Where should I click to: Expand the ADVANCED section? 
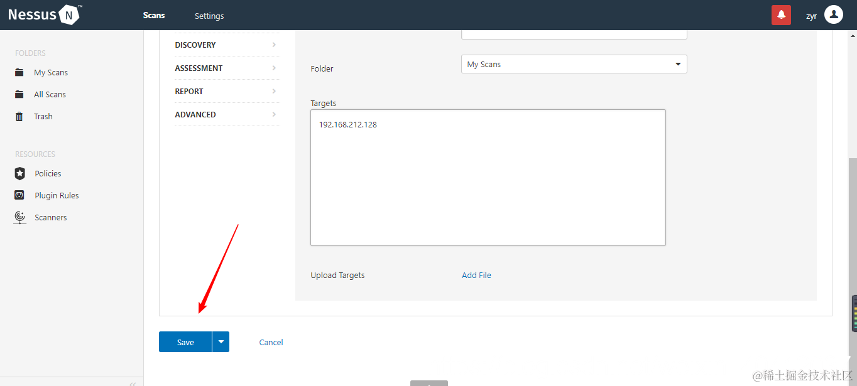[227, 114]
